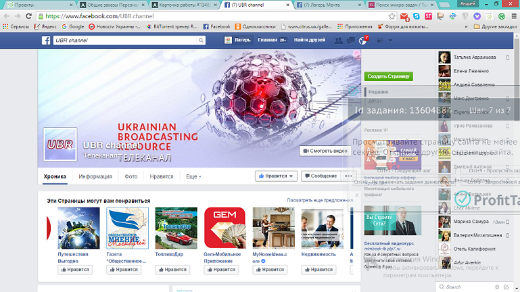Open the Лагерь profile link
The height and width of the screenshot is (292, 520).
click(x=238, y=40)
